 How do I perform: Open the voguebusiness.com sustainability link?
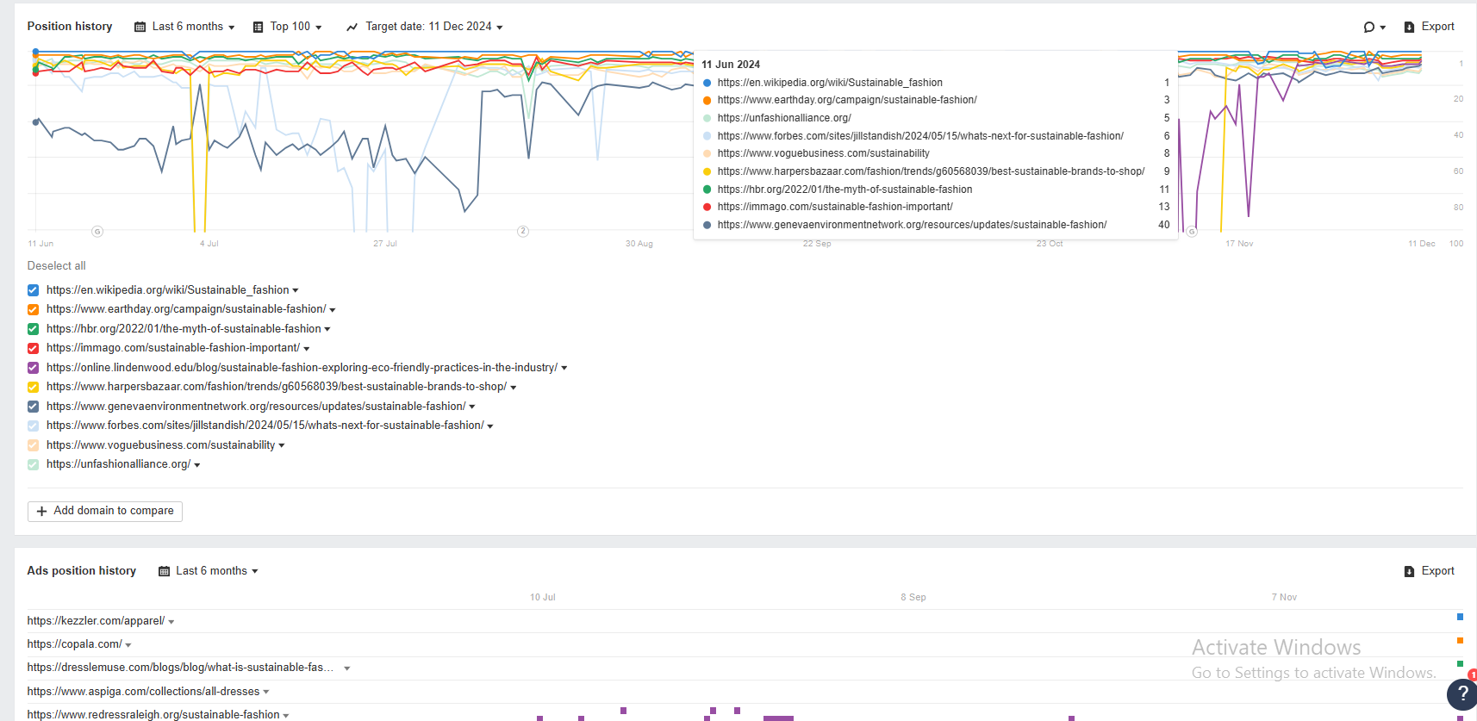coord(161,445)
